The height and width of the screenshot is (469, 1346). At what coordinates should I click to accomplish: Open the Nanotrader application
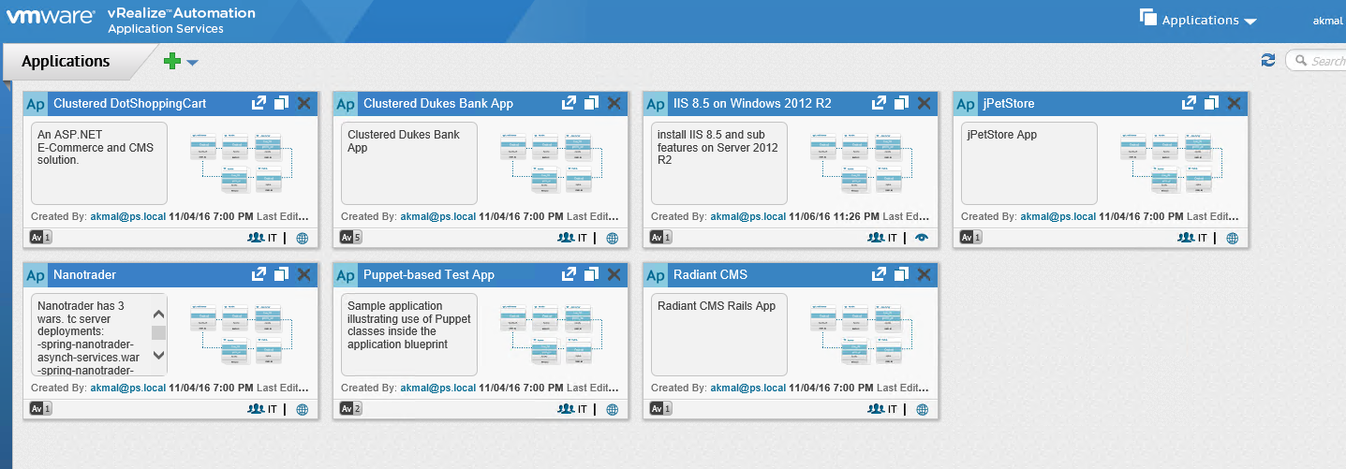click(259, 274)
